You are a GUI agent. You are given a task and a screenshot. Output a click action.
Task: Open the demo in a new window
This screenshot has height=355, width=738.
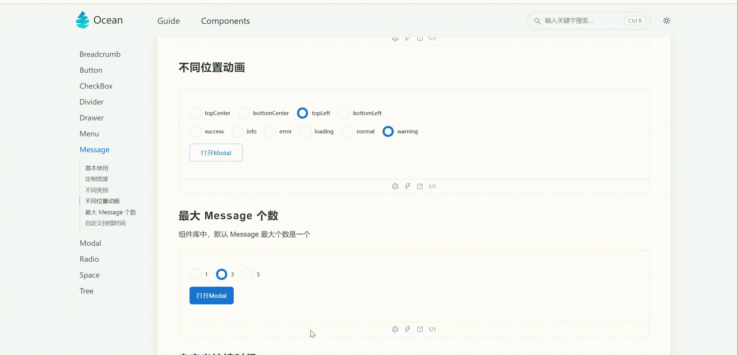click(x=420, y=186)
